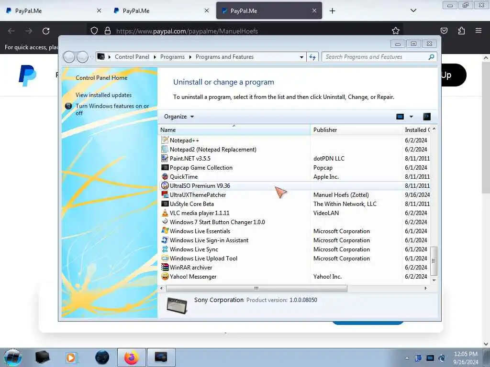This screenshot has width=490, height=367.
Task: Open Firefox list all tabs chevron
Action: 413,11
